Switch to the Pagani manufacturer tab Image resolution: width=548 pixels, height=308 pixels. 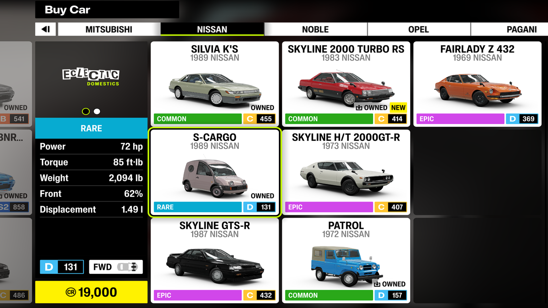(x=510, y=29)
